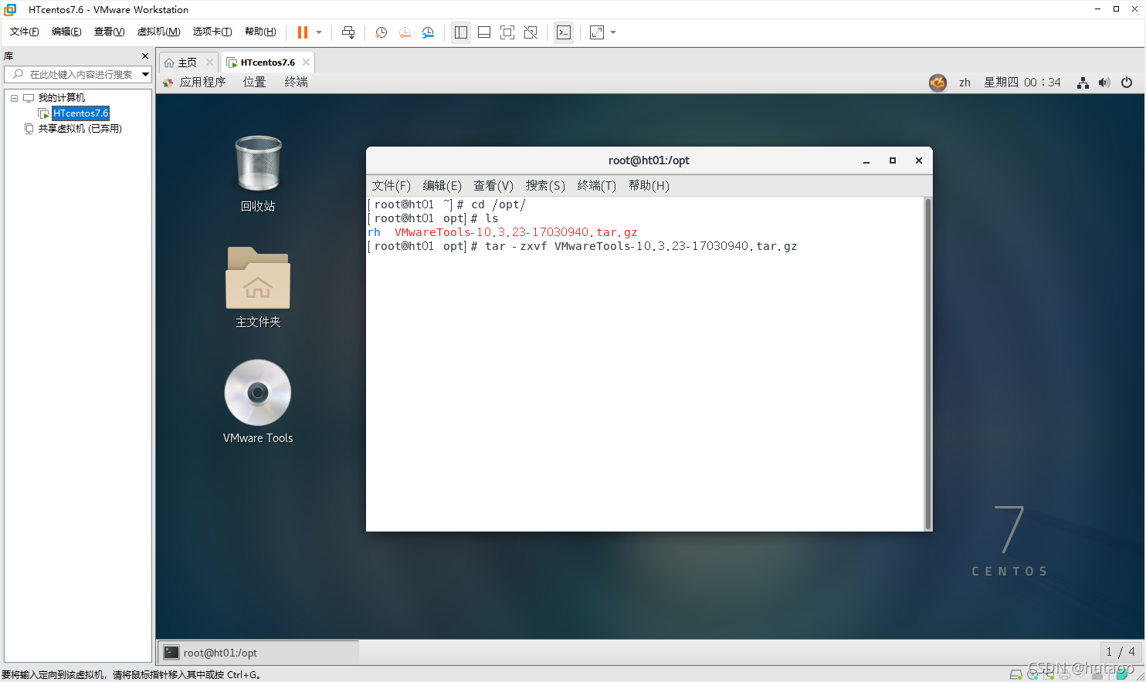
Task: Collapse the 我的计算机 tree node
Action: click(x=14, y=98)
